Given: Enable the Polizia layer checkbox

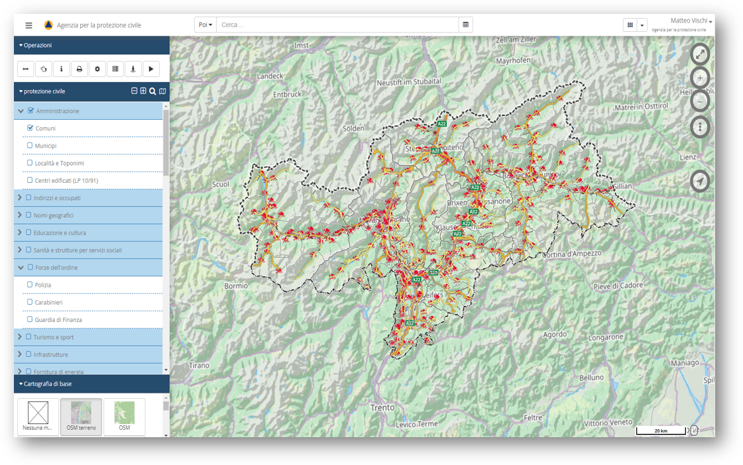Looking at the screenshot, I should (30, 285).
